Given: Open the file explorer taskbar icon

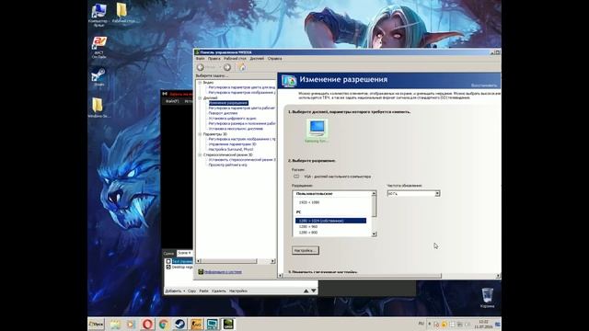Looking at the screenshot, I should 115,324.
